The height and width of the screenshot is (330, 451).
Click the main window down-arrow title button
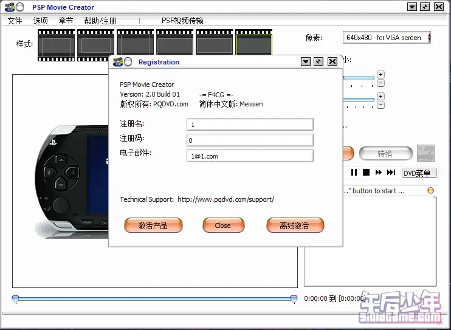(x=412, y=7)
